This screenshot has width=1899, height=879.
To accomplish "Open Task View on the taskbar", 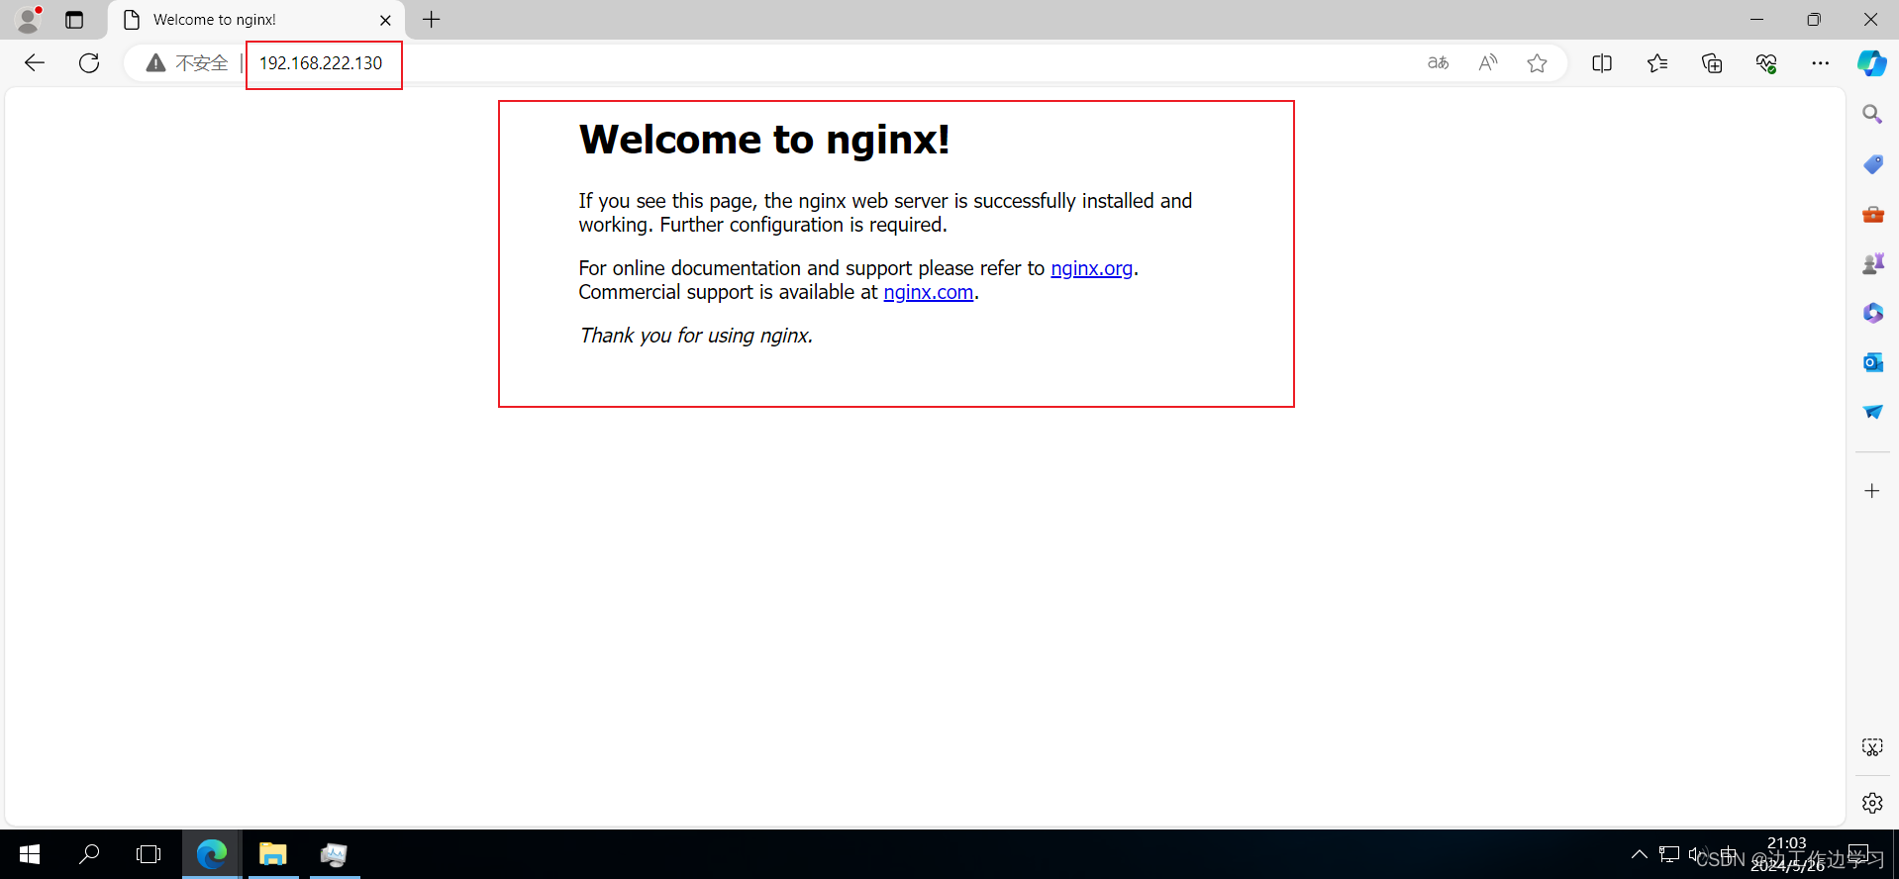I will [149, 854].
